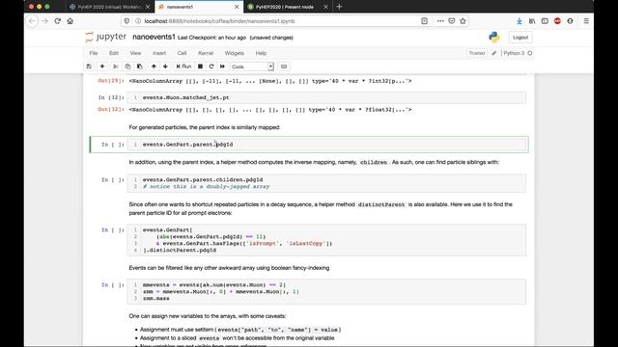The image size is (618, 347).
Task: Open browser library icon
Action: [532, 21]
